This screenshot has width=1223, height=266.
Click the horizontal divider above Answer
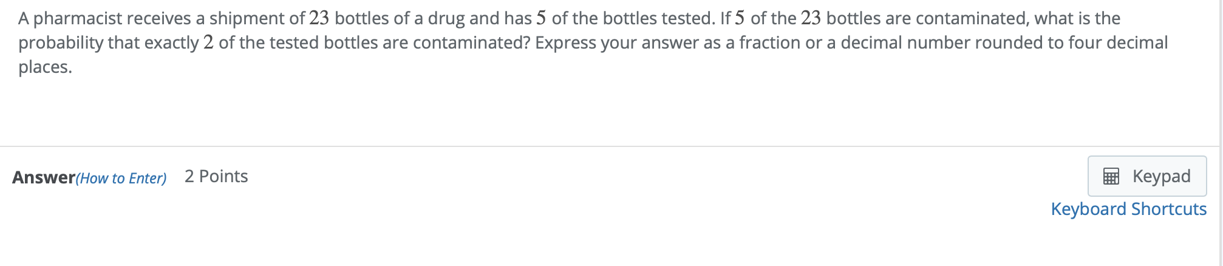[x=607, y=146]
